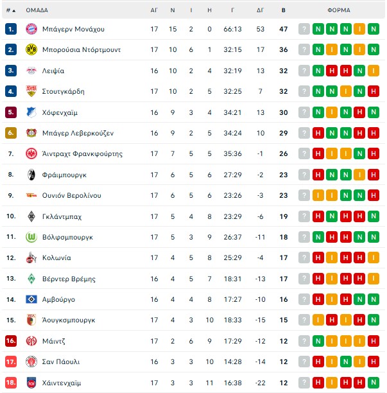Image resolution: width=387 pixels, height=393 pixels.
Task: Sort standings by B points column
Action: coord(284,10)
